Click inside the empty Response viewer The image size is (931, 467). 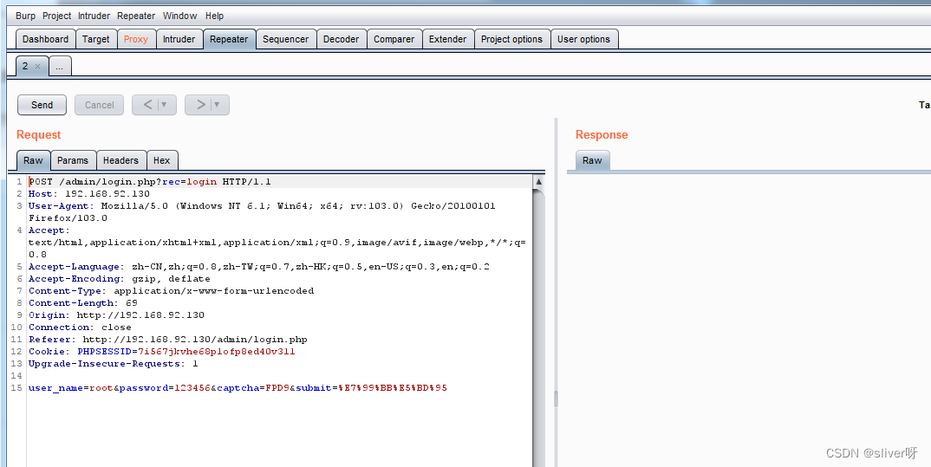coord(748,321)
